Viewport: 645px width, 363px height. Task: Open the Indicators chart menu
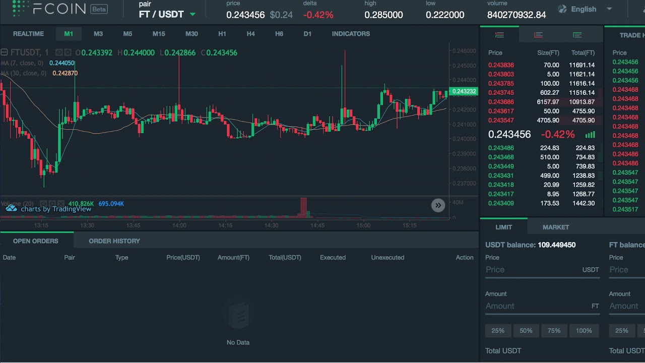click(351, 34)
